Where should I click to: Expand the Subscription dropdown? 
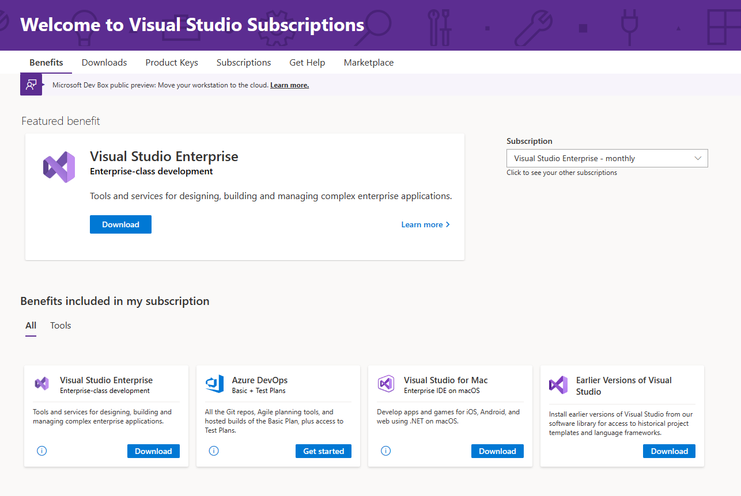(x=607, y=158)
